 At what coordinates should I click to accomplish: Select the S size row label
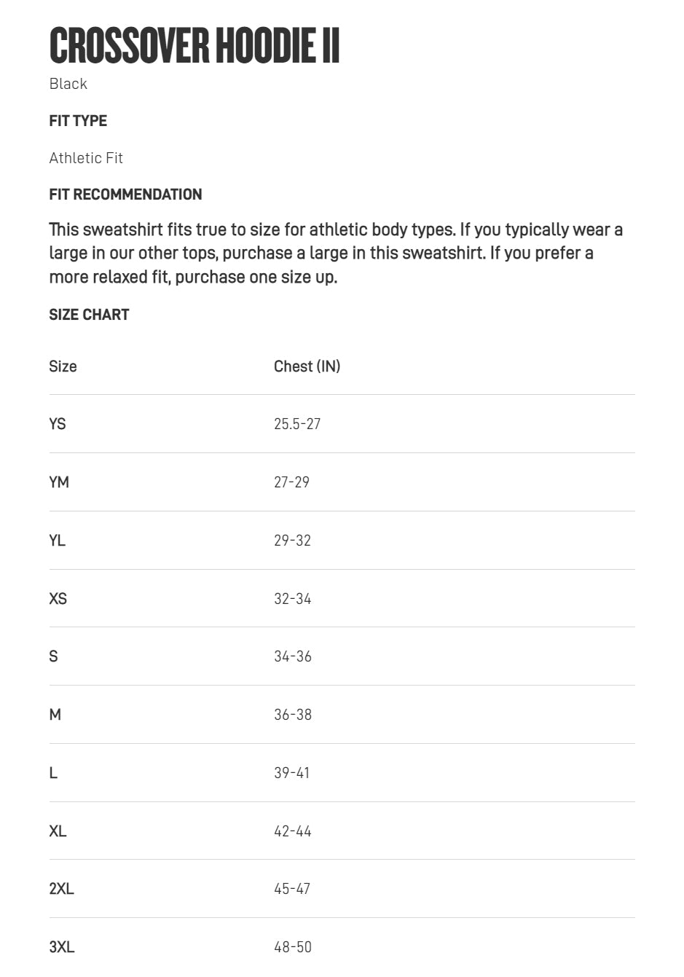53,656
